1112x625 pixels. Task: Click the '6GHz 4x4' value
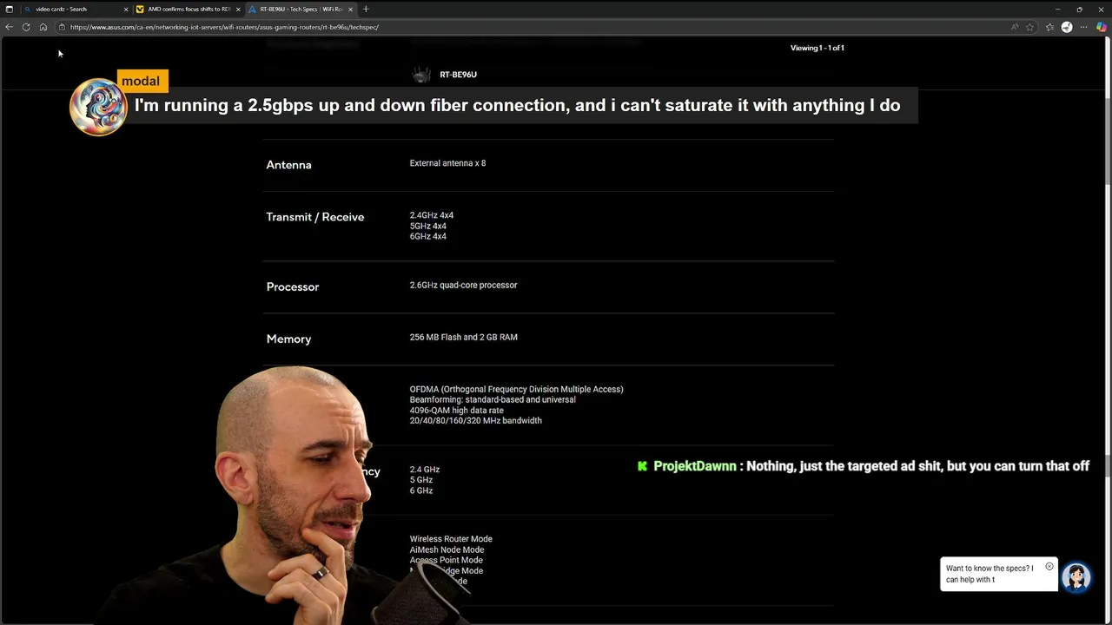(x=428, y=236)
